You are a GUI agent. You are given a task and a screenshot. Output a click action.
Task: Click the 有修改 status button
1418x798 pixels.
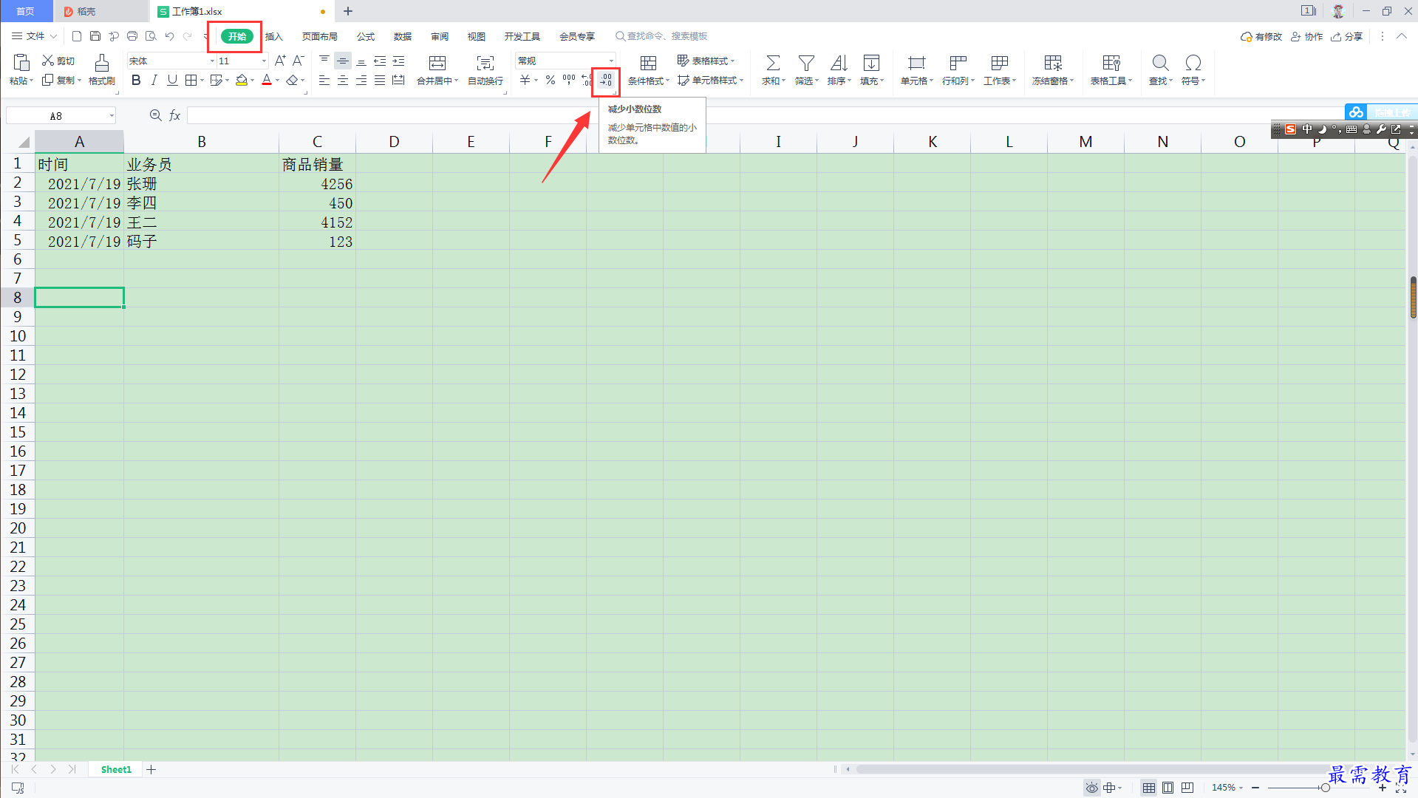(1261, 36)
